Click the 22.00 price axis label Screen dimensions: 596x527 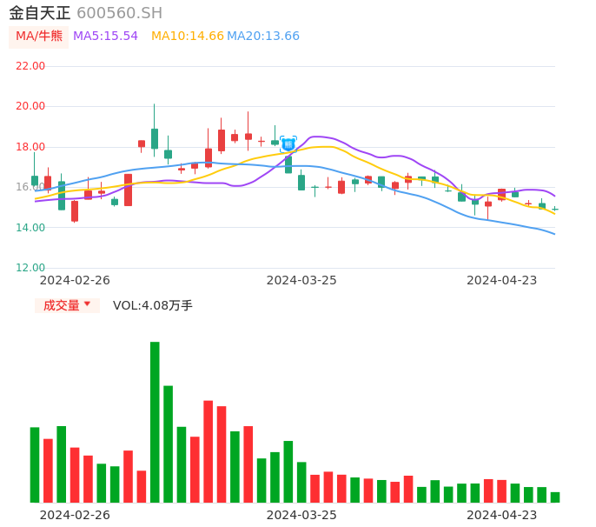click(x=30, y=66)
